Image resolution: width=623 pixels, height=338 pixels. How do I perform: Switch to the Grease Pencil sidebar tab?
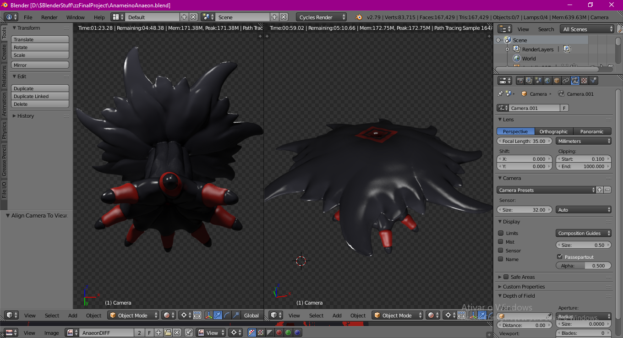point(4,161)
